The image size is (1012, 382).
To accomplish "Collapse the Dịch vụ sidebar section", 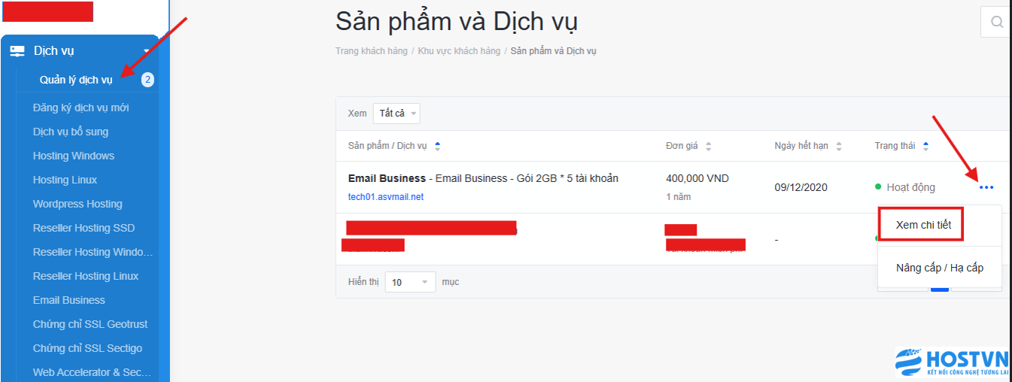I will click(147, 51).
